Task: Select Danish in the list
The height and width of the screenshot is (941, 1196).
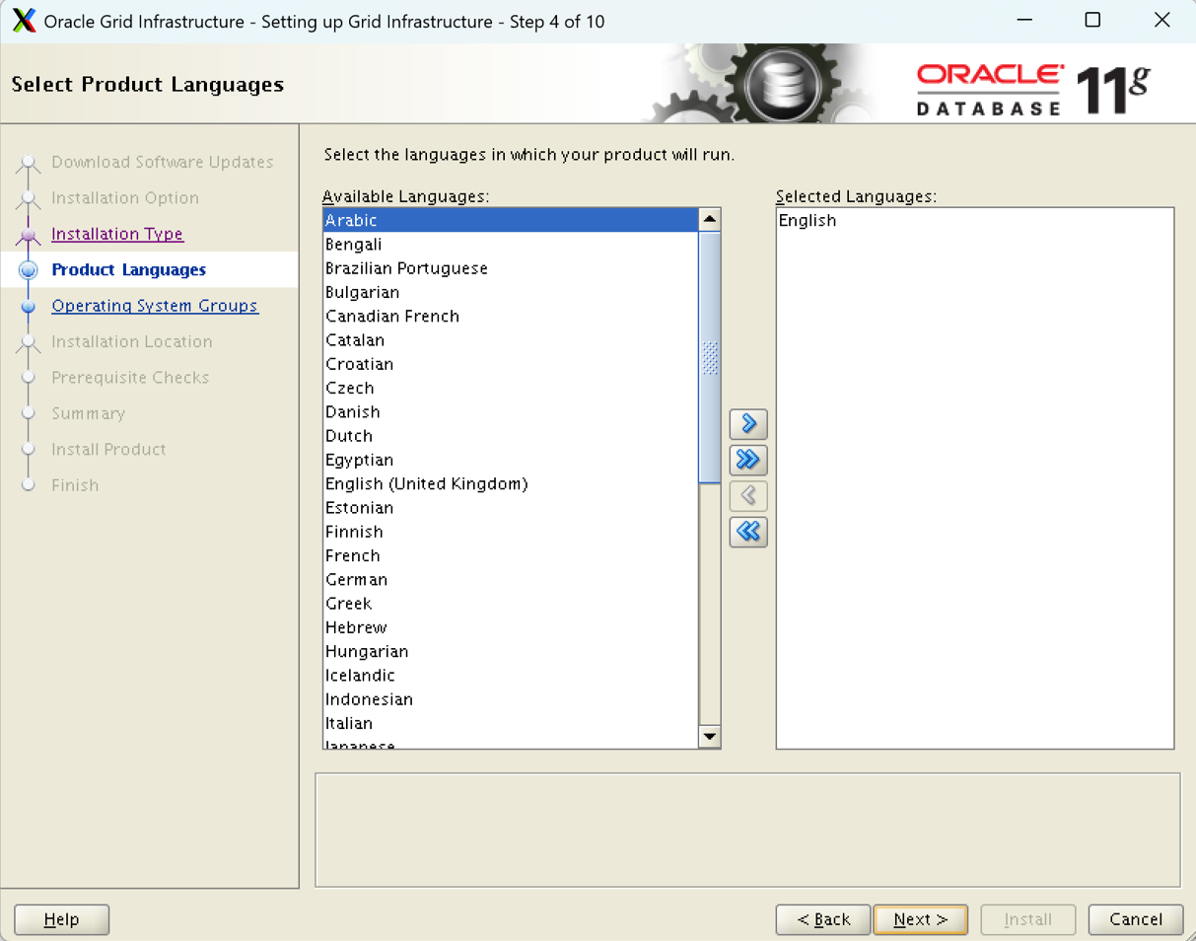Action: pos(511,411)
